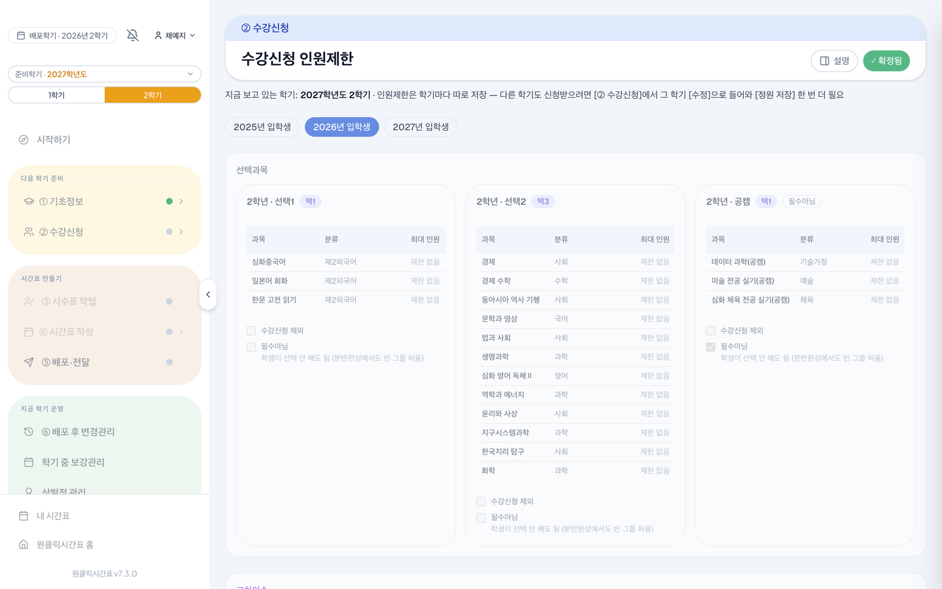Click the ④시간표 작성 calendar icon
Viewport: 942px width, 589px height.
tap(29, 332)
